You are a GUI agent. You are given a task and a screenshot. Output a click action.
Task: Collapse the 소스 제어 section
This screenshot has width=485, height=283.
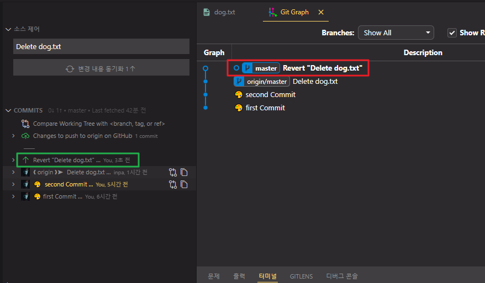point(8,29)
